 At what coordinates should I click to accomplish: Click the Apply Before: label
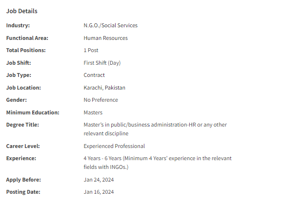coord(23,180)
